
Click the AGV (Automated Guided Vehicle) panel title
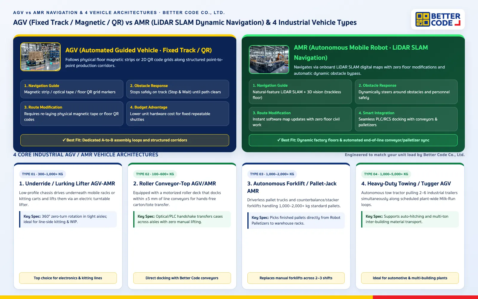(139, 50)
